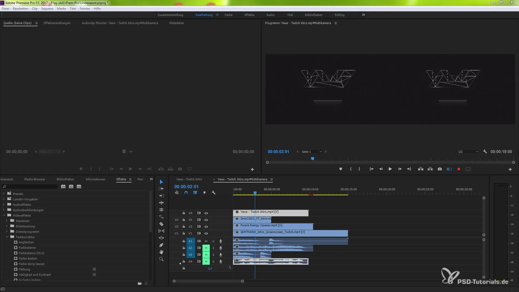Image resolution: width=519 pixels, height=292 pixels.
Task: Open Seite 1 dropdown in program monitor
Action: point(311,152)
